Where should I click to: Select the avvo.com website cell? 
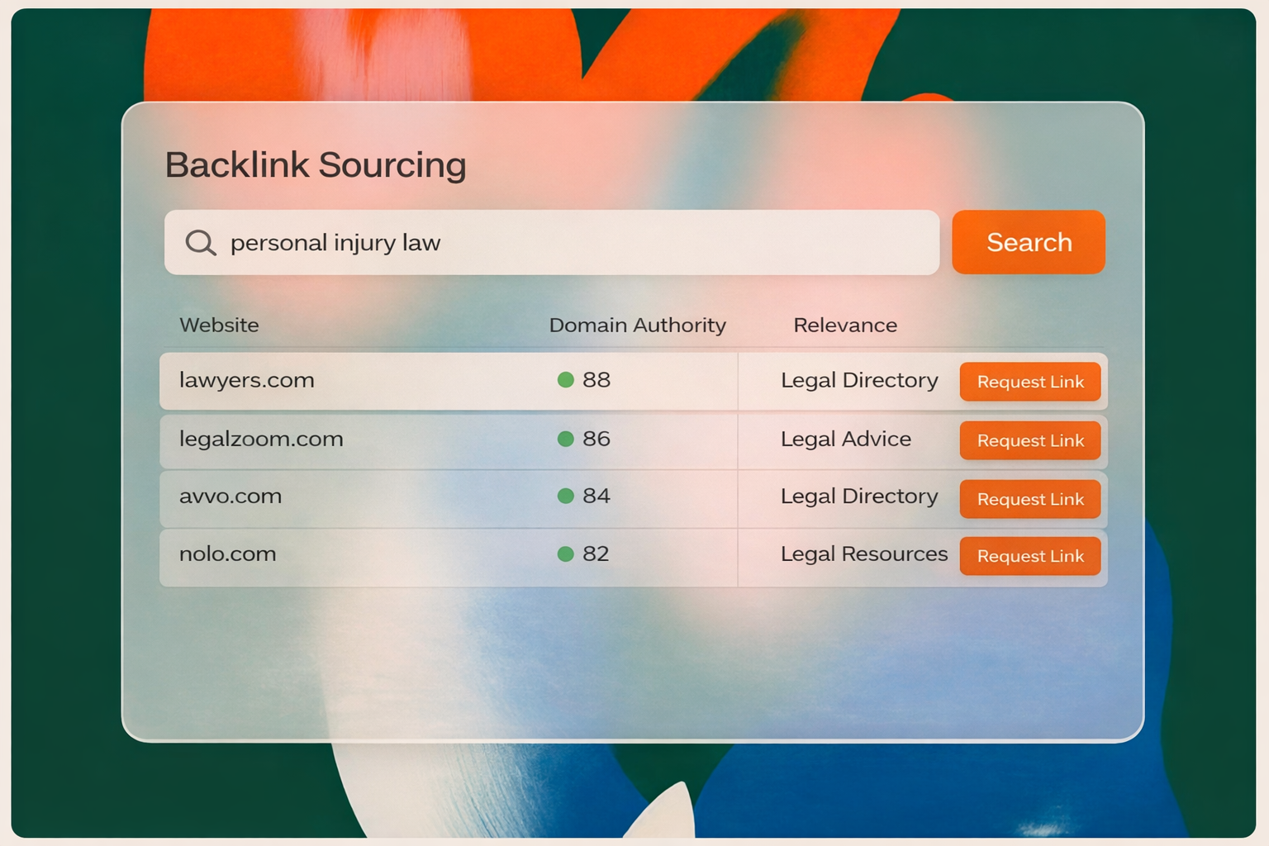231,496
